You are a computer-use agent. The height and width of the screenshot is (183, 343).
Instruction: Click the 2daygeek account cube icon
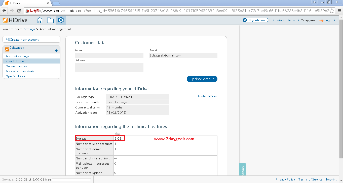(x=7, y=49)
